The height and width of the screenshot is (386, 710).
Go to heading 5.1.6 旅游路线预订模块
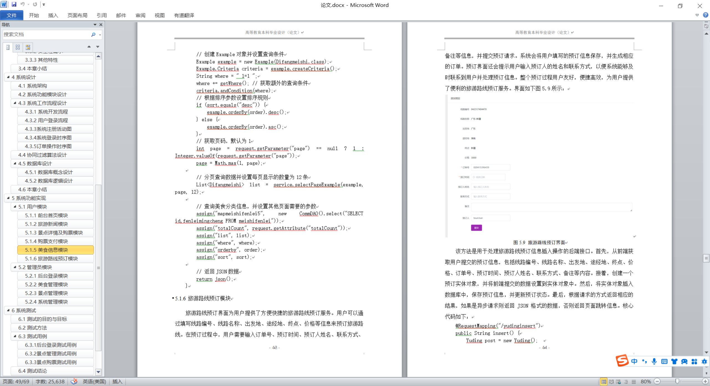point(55,258)
